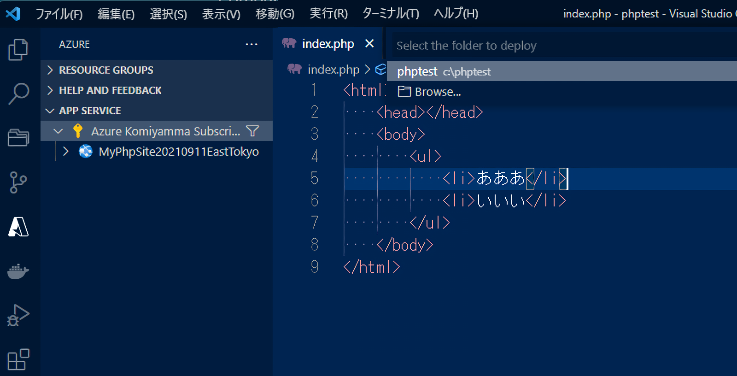Open the Explorer view in activity bar
Image resolution: width=737 pixels, height=376 pixels.
(18, 50)
